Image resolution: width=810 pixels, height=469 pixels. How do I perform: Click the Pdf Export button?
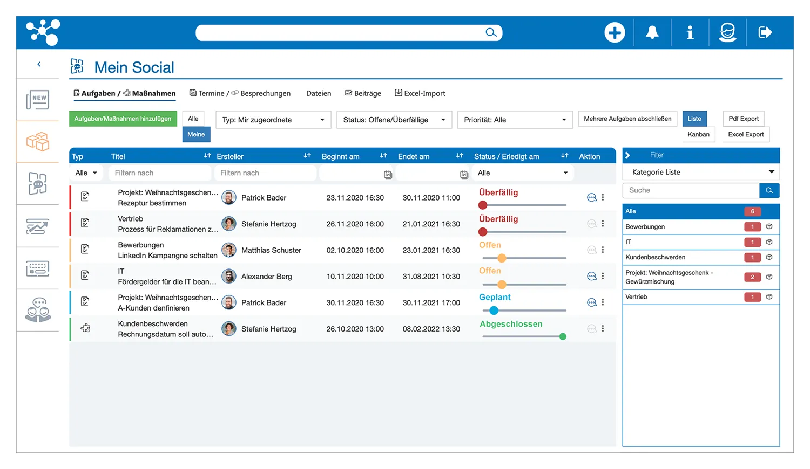[743, 119]
